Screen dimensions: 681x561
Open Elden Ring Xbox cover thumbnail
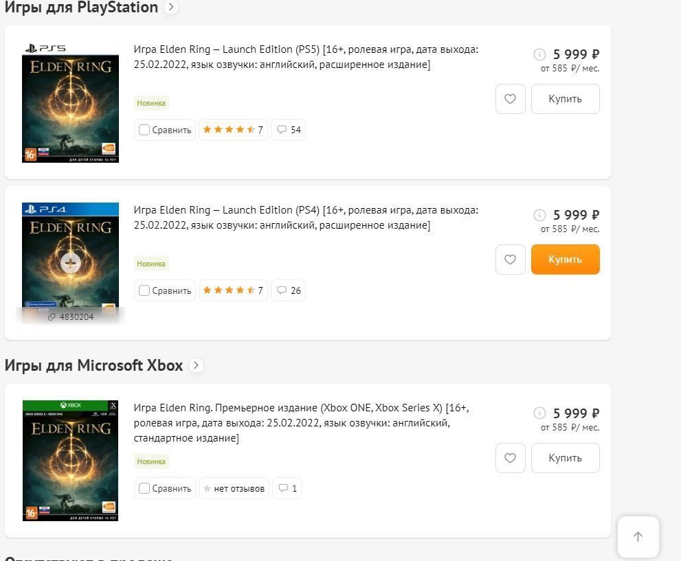coord(70,460)
